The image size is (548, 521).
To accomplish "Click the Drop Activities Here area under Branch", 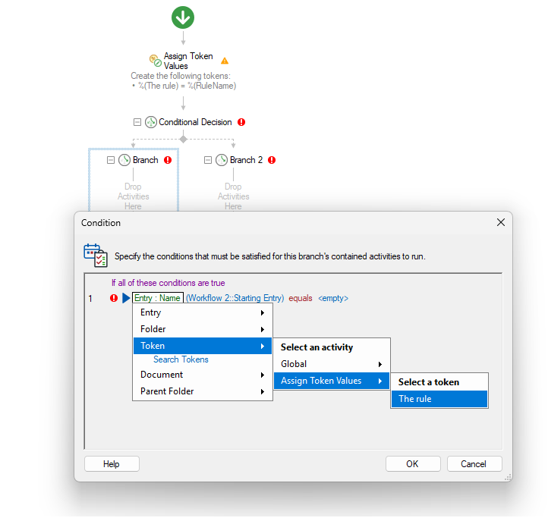I will [133, 196].
